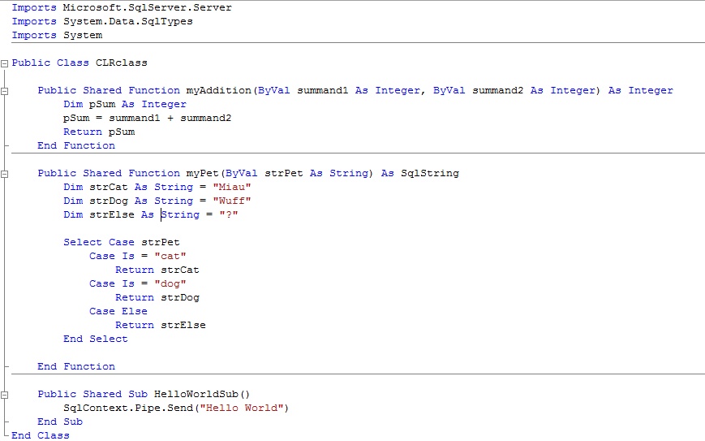Click 'End Function' below Return pSum
The width and height of the screenshot is (705, 441).
tap(76, 146)
